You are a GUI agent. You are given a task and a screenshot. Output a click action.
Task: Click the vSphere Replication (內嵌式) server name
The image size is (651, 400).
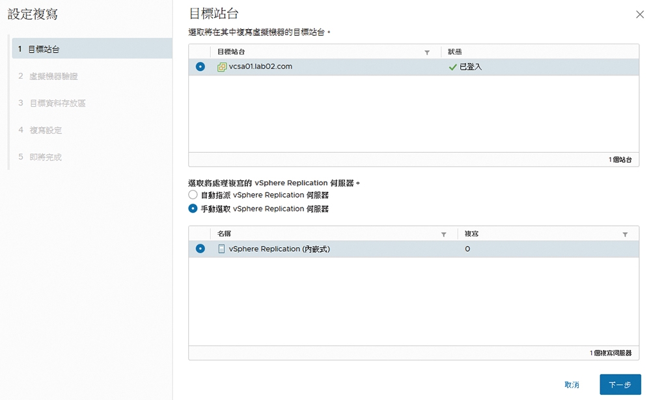tap(279, 249)
